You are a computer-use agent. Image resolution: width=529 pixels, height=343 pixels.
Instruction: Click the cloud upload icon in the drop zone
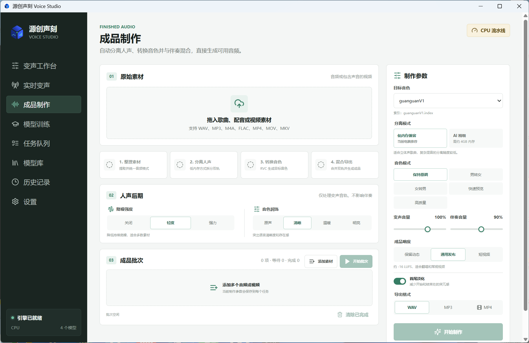click(x=239, y=104)
